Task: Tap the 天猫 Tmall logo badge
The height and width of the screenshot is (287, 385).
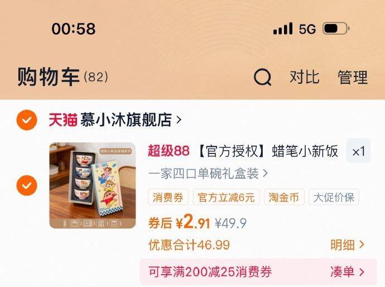Action: pyautogui.click(x=63, y=119)
